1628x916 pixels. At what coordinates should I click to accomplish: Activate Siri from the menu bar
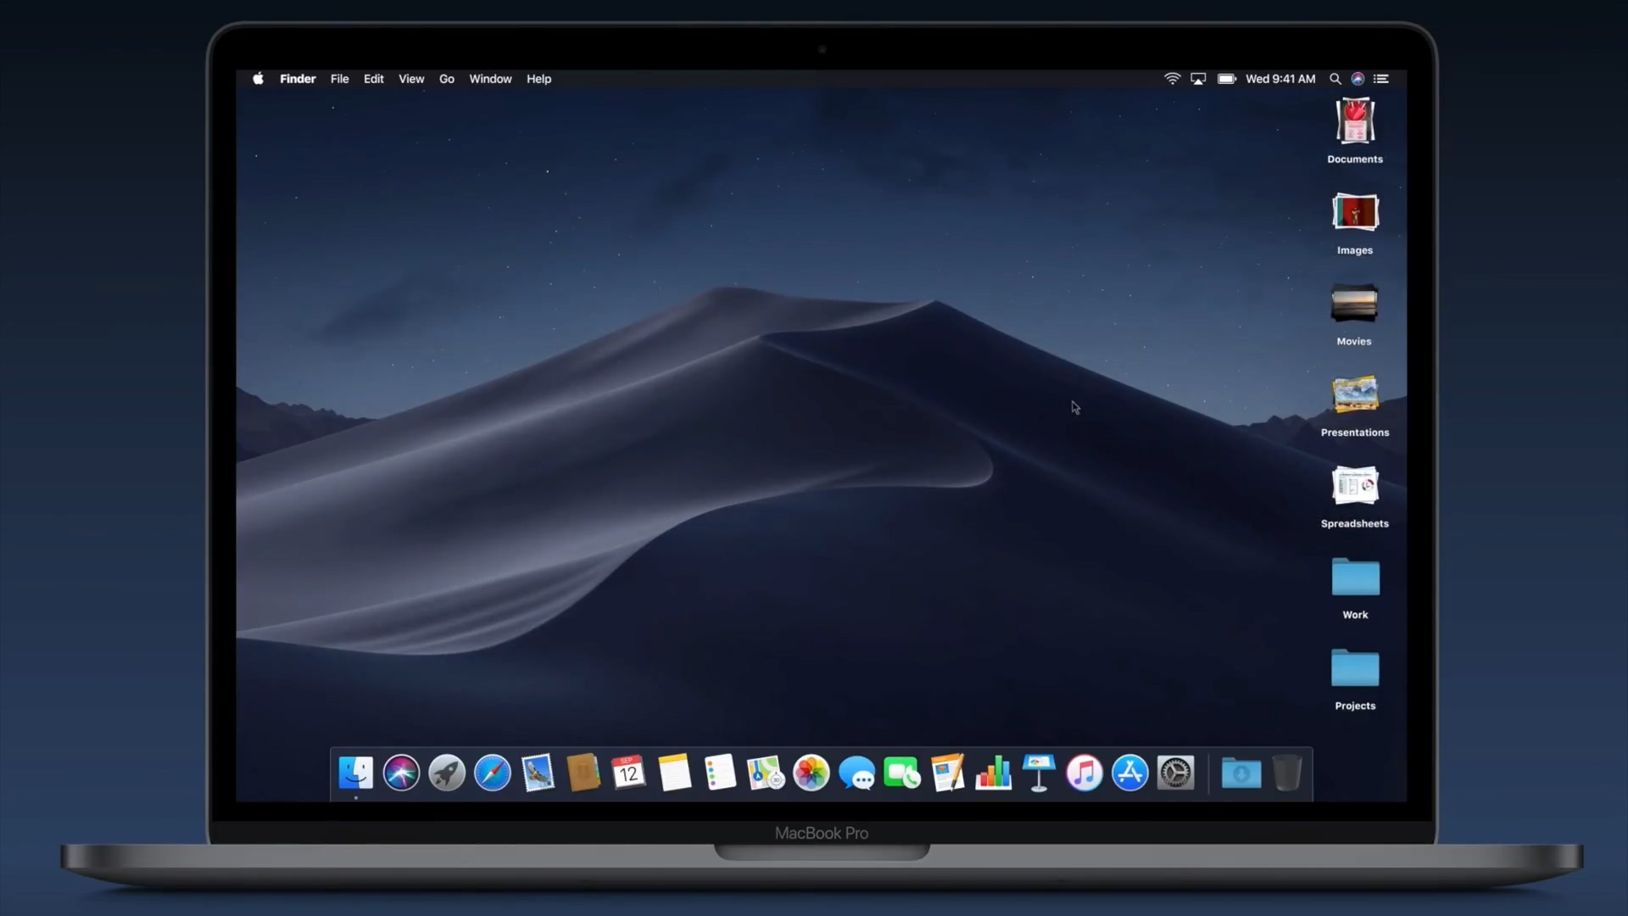point(1358,78)
